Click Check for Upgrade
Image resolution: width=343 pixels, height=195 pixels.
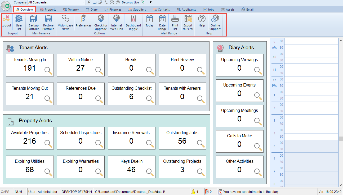click(101, 19)
